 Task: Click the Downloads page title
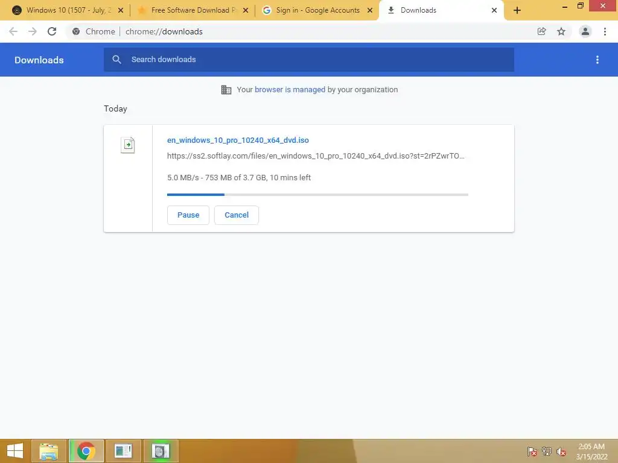point(39,60)
